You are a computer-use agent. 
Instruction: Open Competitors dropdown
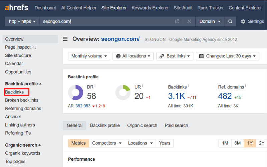click(107, 143)
